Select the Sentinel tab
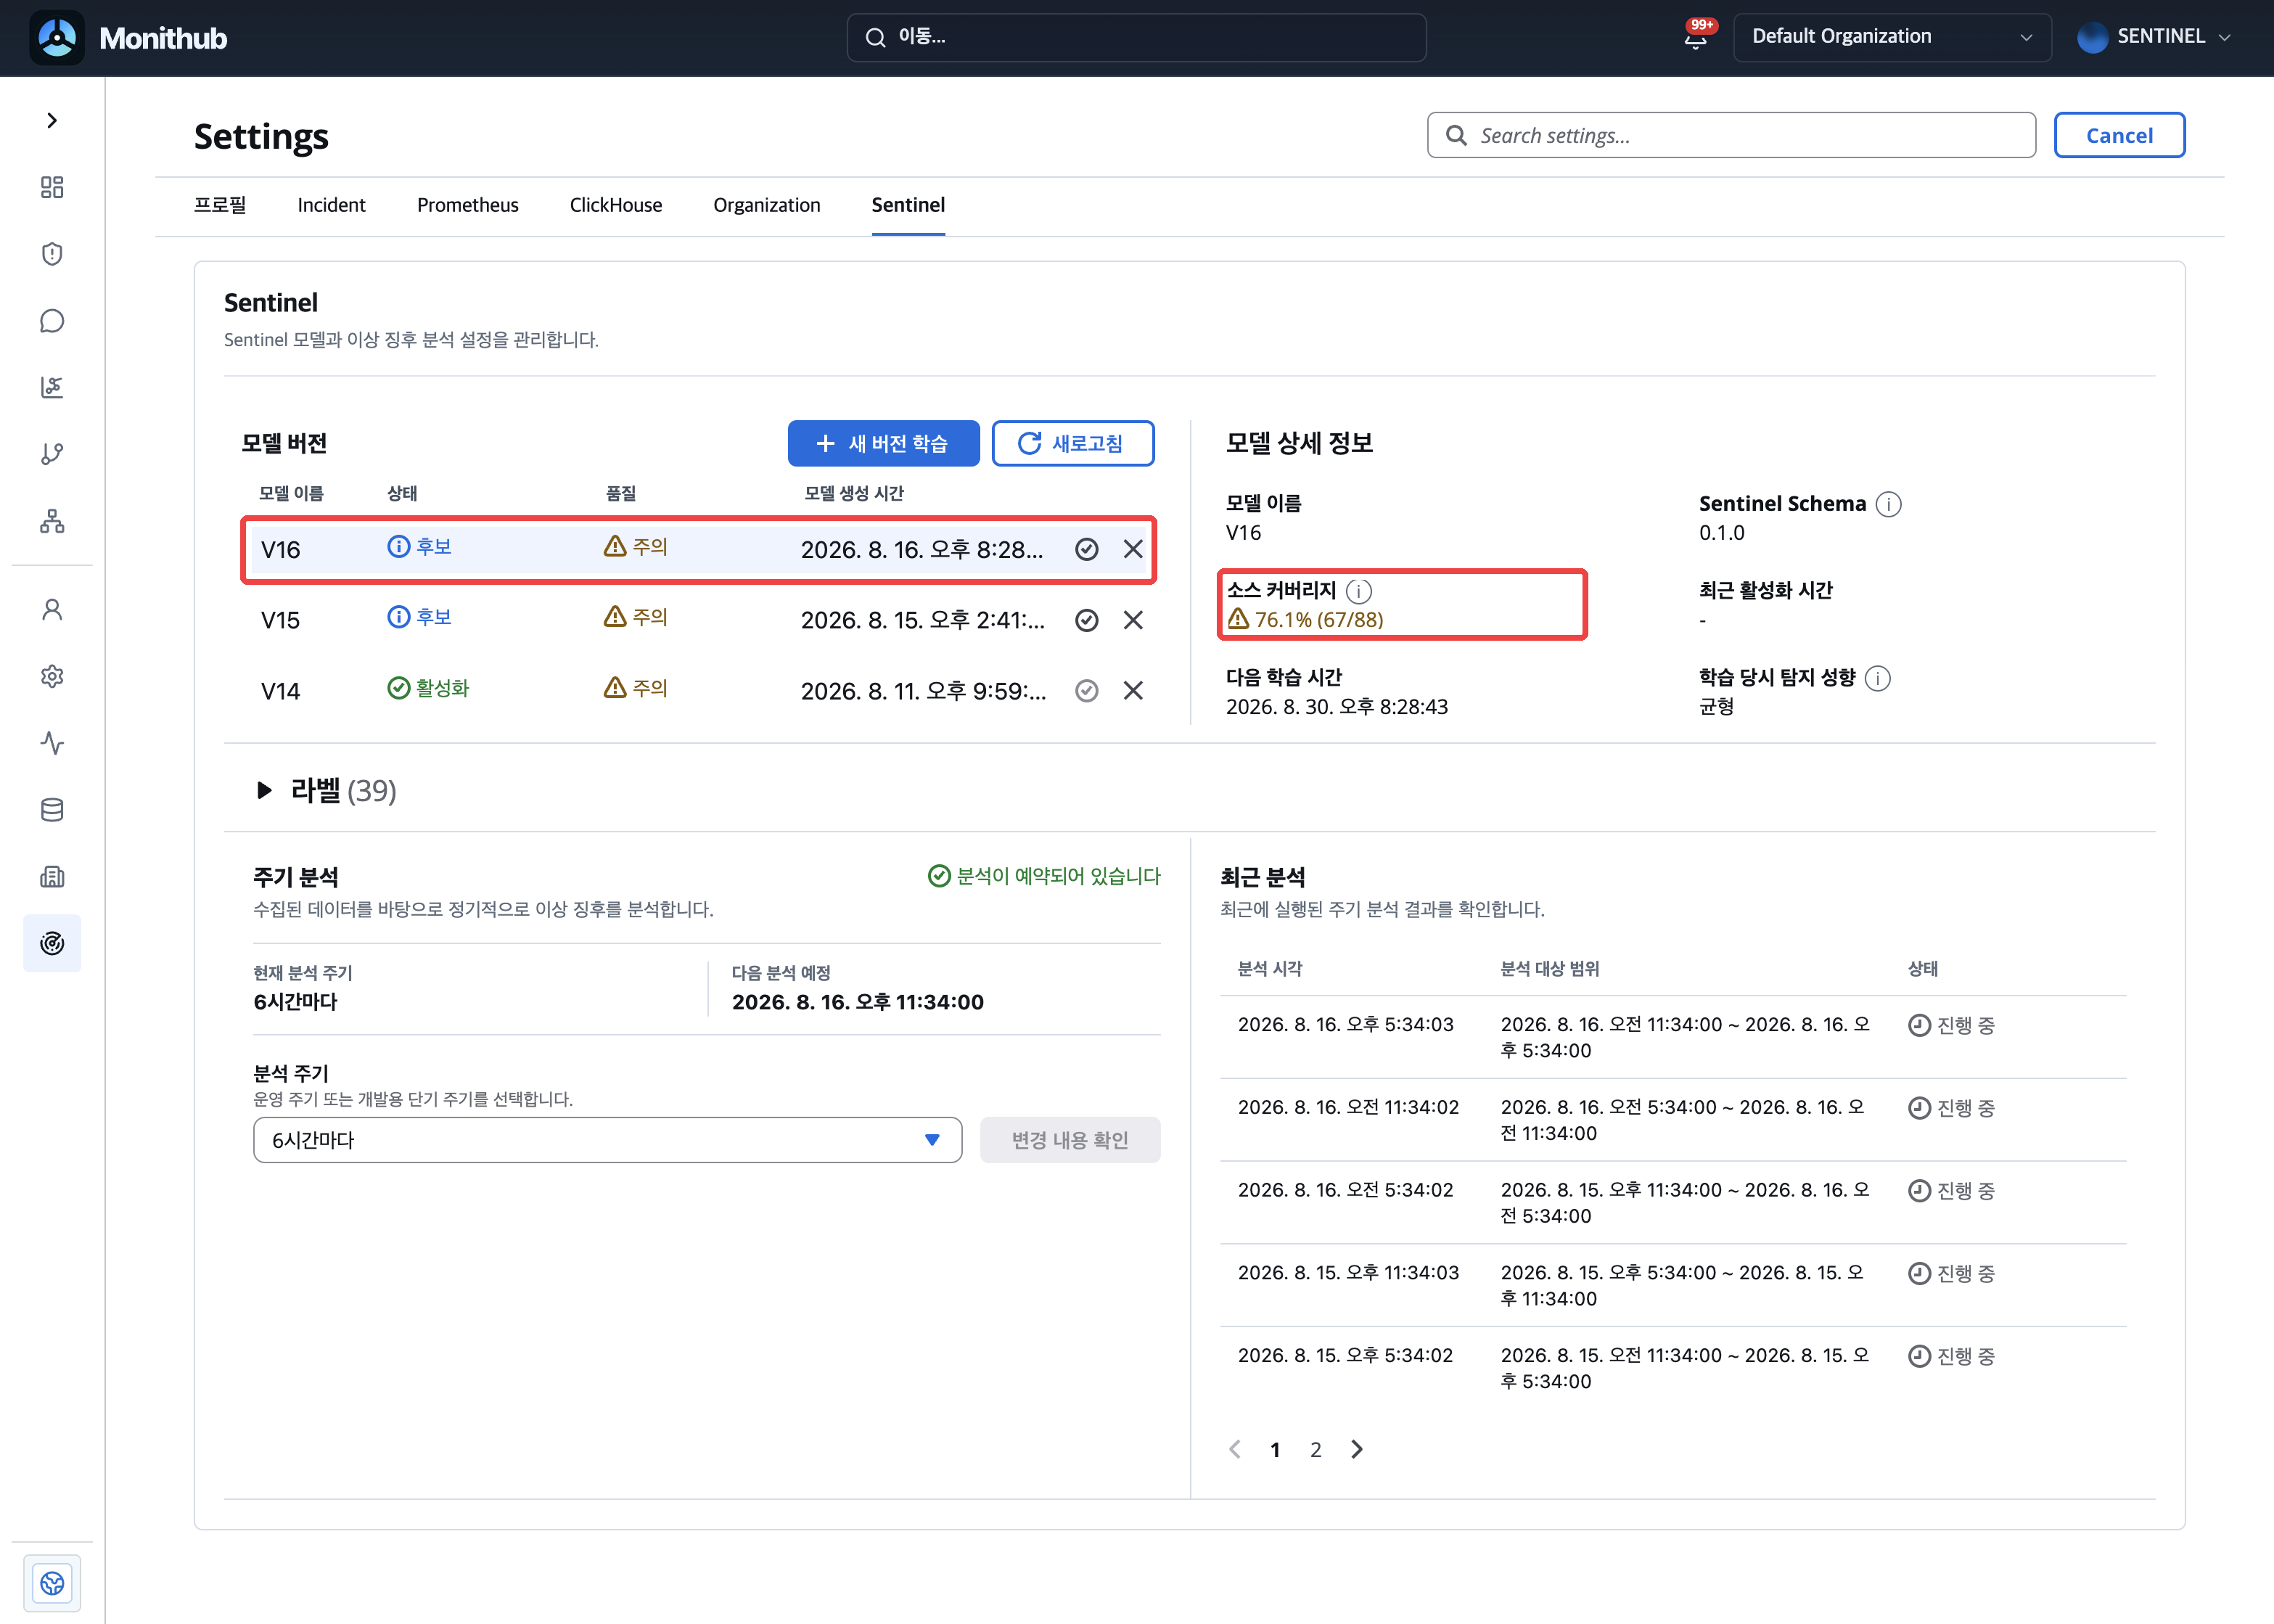The width and height of the screenshot is (2274, 1624). click(908, 205)
